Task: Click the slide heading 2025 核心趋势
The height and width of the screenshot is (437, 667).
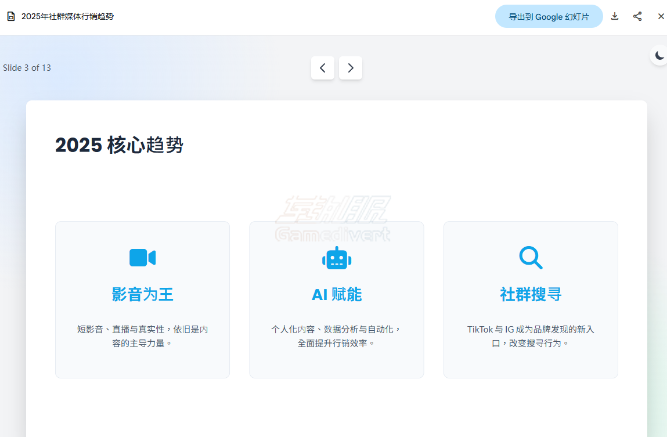Action: [x=119, y=145]
